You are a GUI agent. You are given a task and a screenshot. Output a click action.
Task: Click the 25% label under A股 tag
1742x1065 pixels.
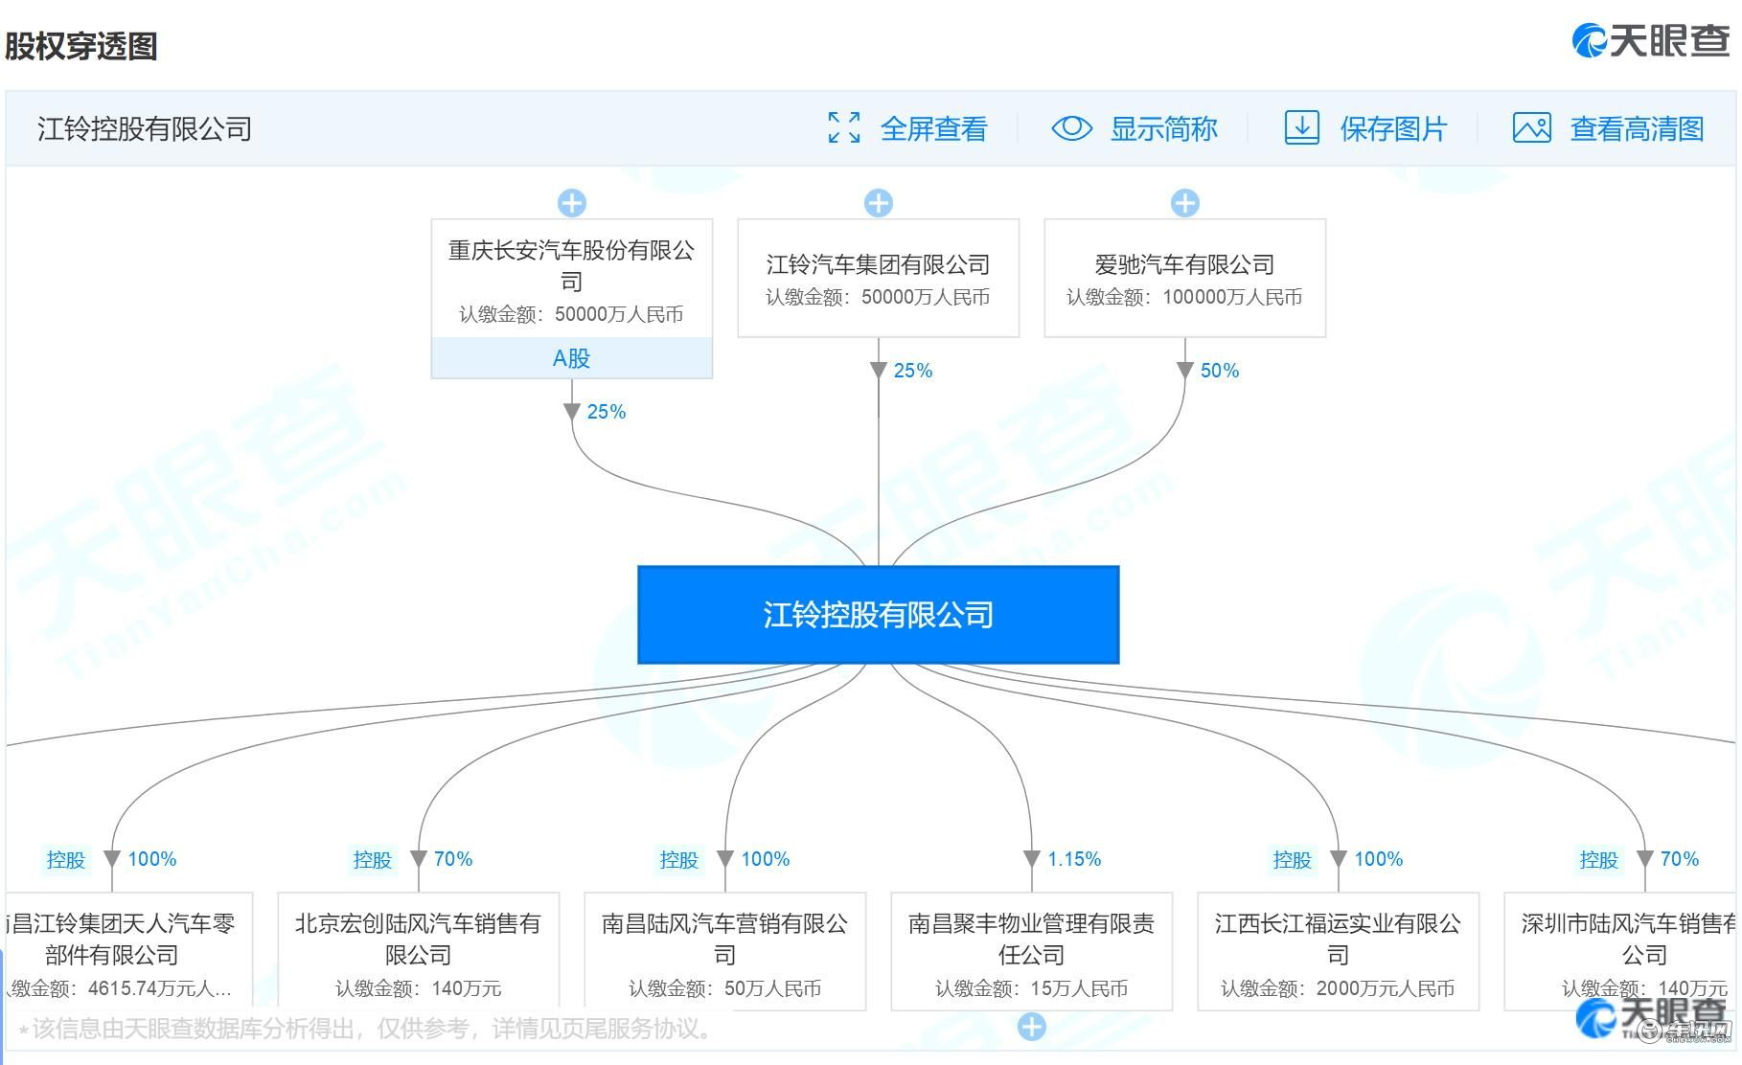[x=607, y=412]
